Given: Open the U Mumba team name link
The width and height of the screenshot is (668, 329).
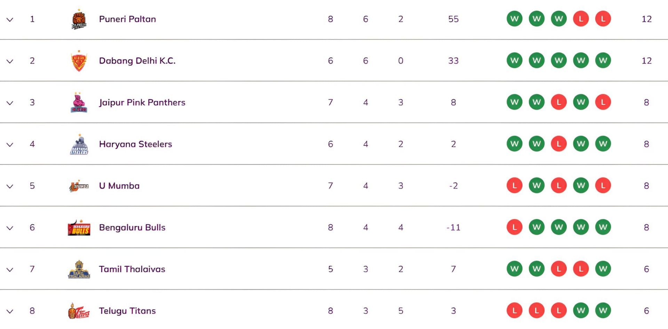Looking at the screenshot, I should [x=119, y=186].
